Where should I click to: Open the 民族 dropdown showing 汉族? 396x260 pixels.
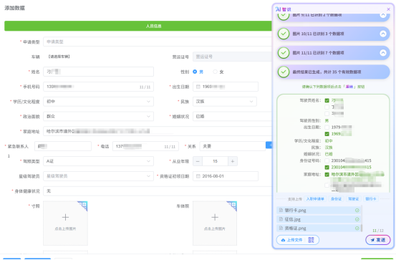225,102
